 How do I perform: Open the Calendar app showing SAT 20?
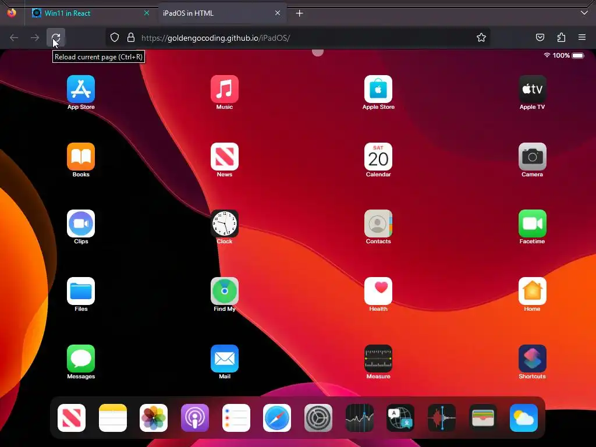(378, 157)
